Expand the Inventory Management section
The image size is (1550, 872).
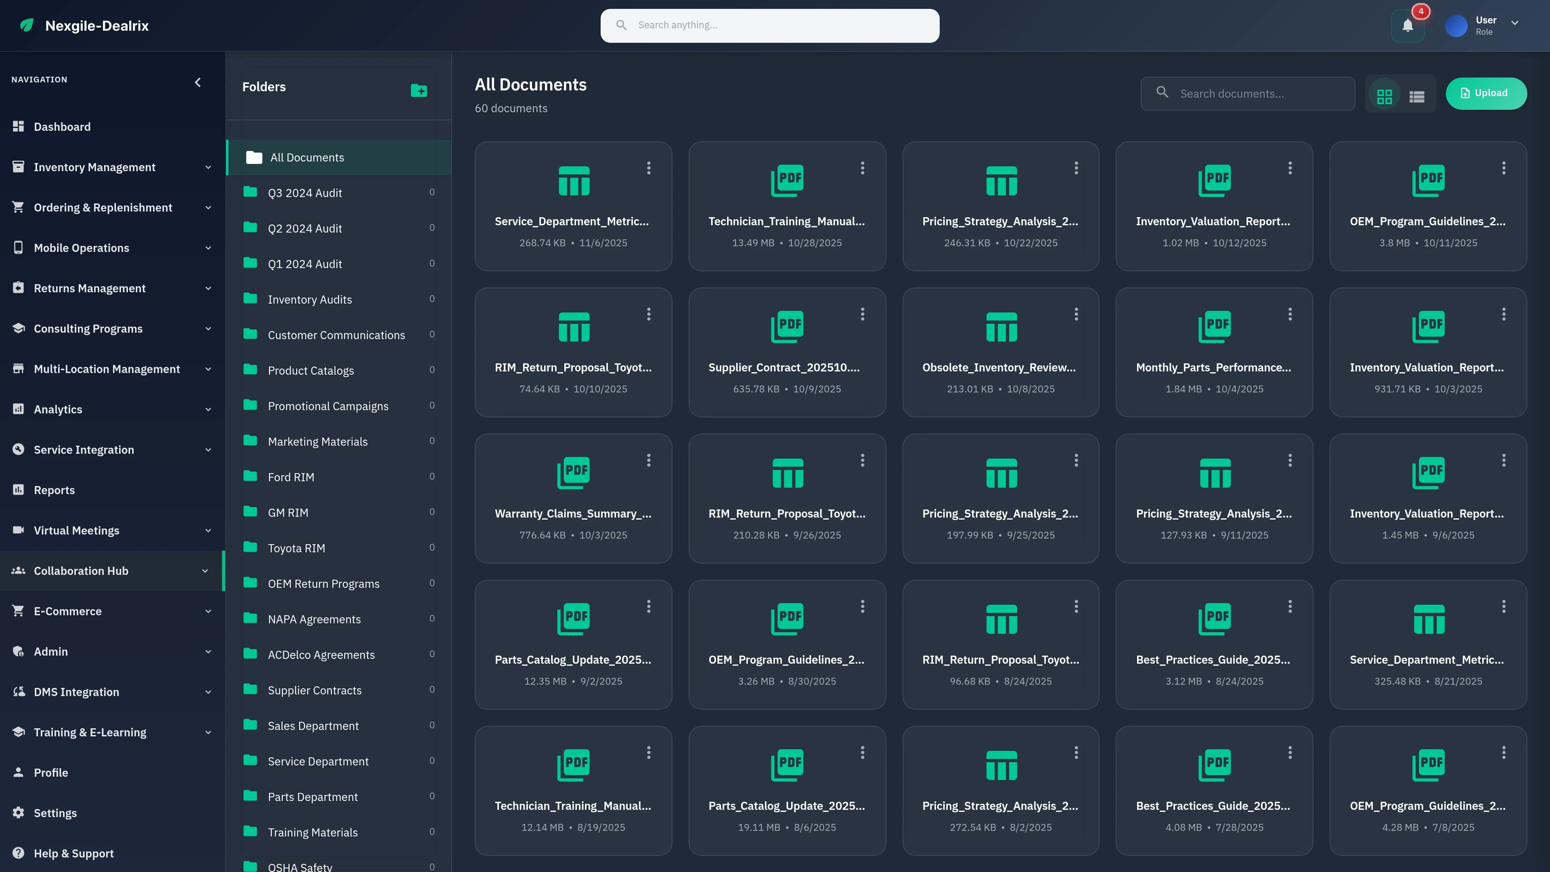pyautogui.click(x=208, y=167)
